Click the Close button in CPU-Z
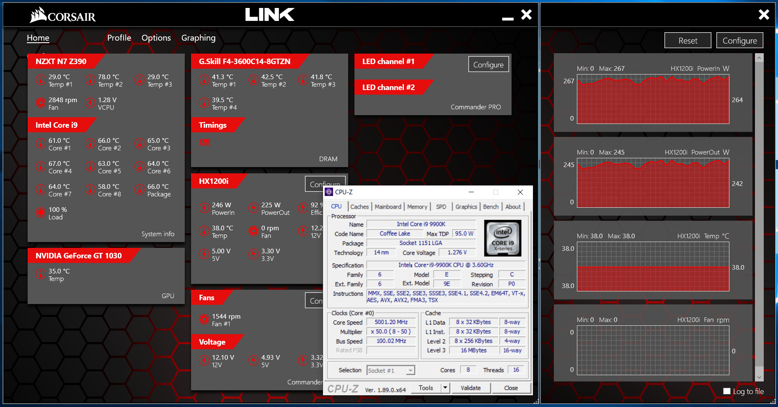Image resolution: width=778 pixels, height=407 pixels. click(511, 388)
